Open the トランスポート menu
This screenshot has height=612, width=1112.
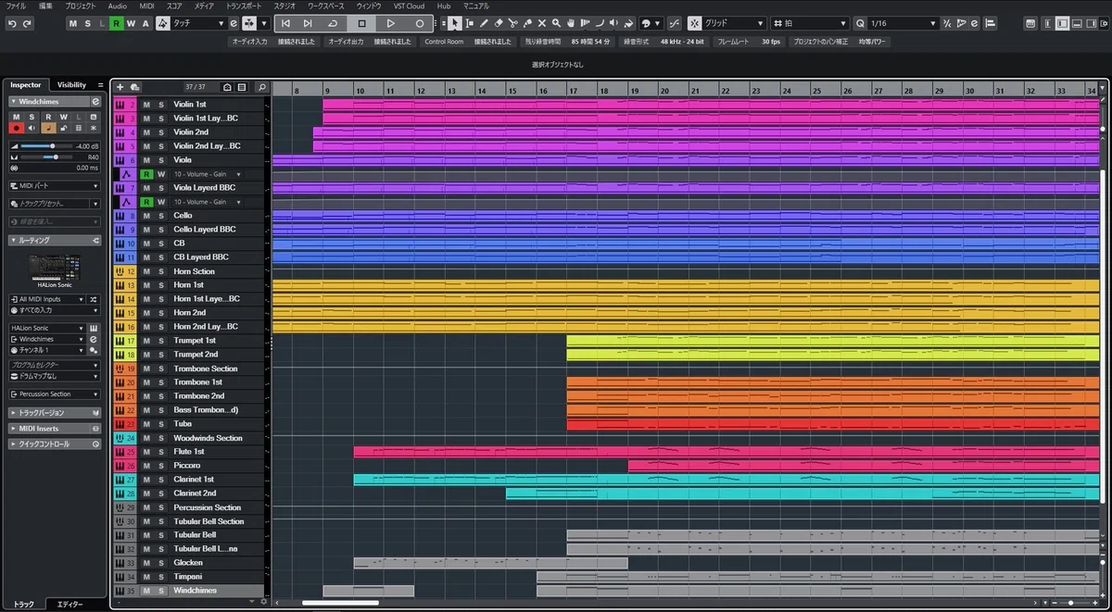tap(245, 6)
